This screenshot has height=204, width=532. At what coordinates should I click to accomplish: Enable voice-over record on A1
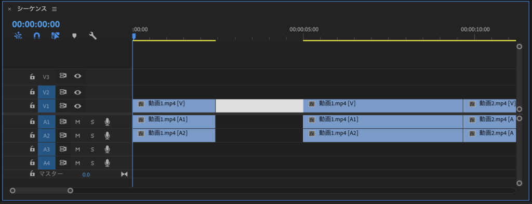coord(107,121)
